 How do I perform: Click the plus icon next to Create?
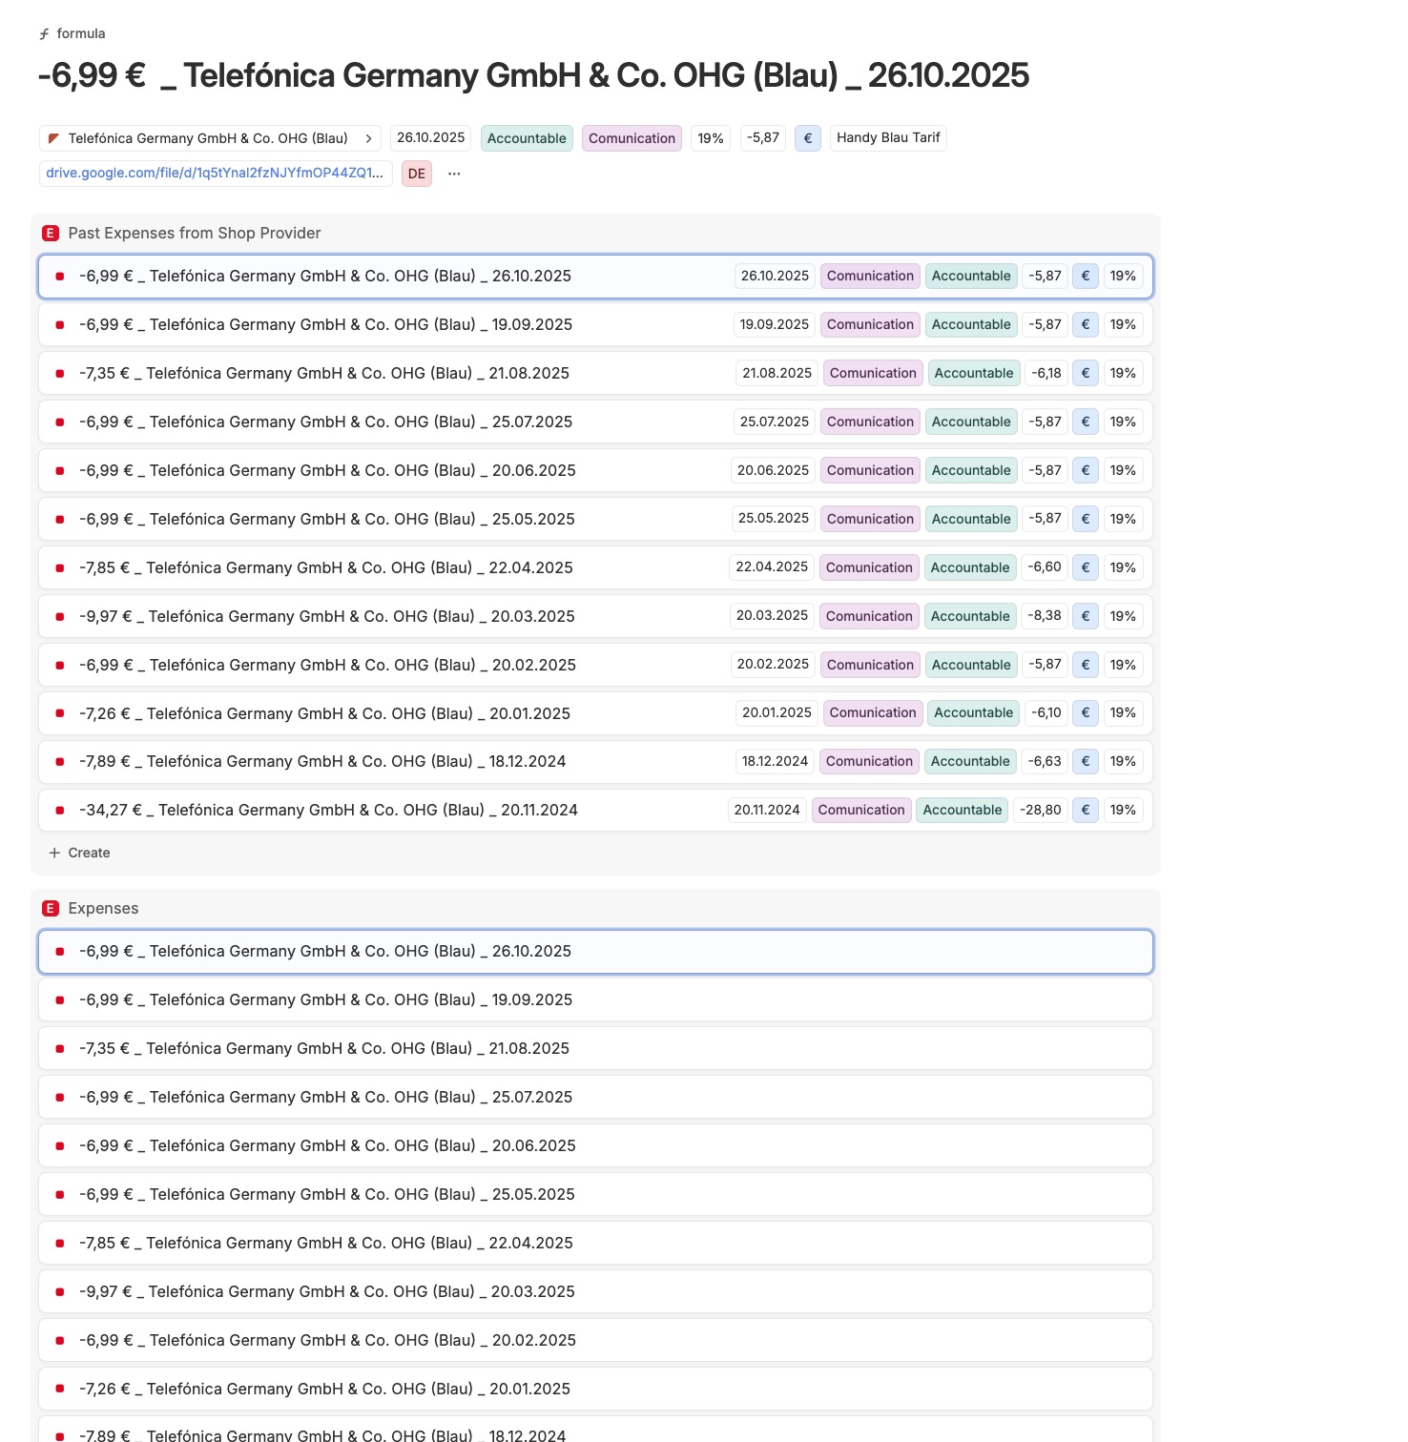[54, 853]
